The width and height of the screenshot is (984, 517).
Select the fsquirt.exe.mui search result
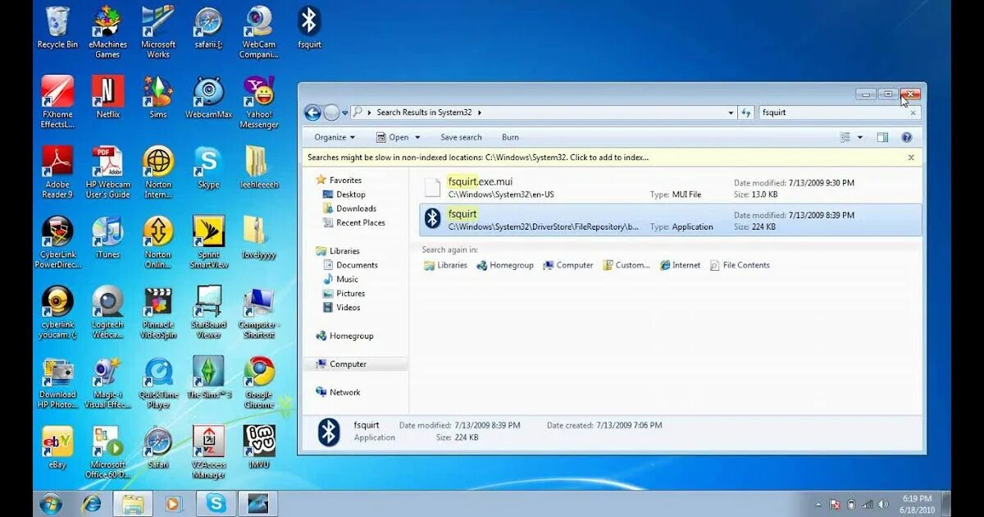[x=671, y=188]
